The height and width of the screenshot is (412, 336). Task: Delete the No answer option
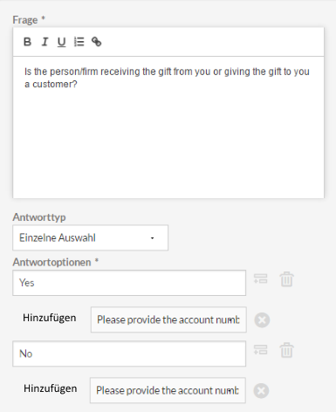286,350
